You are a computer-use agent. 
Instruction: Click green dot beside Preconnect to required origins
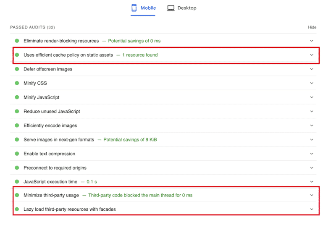(x=17, y=168)
